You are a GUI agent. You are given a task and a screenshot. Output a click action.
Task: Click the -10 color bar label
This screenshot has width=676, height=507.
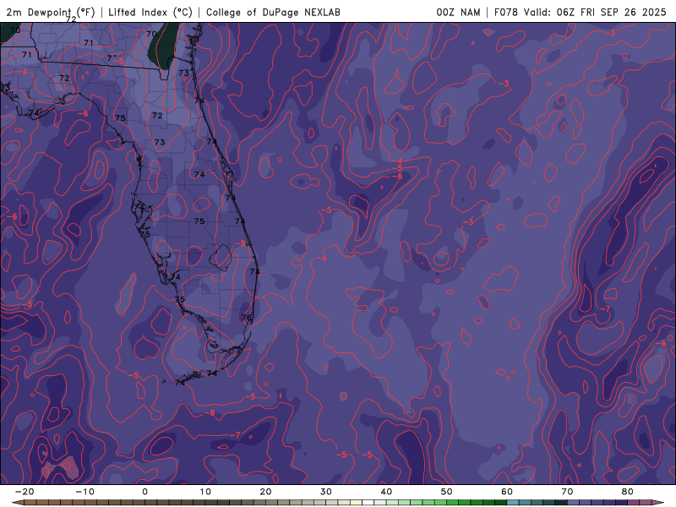[x=84, y=492]
